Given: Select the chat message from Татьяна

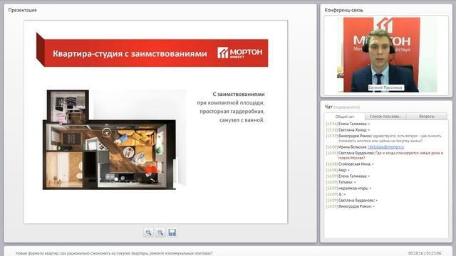Looking at the screenshot, I should point(341,182).
